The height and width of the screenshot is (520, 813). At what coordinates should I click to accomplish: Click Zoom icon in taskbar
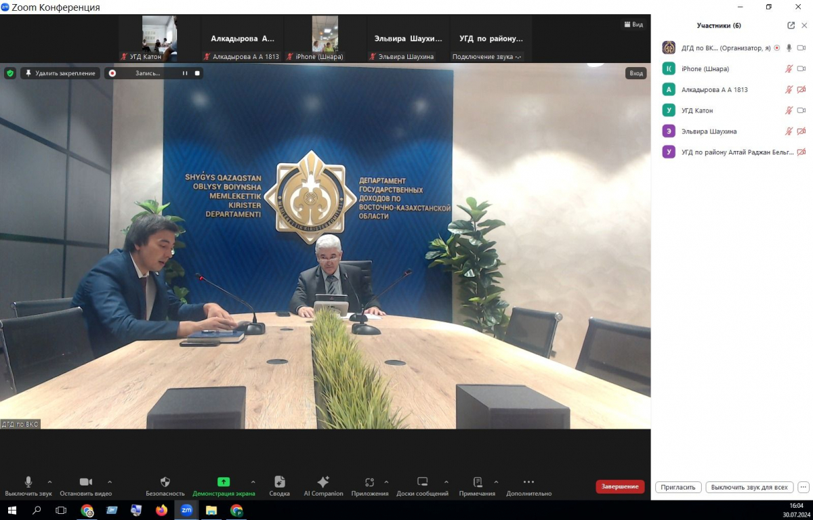point(186,510)
